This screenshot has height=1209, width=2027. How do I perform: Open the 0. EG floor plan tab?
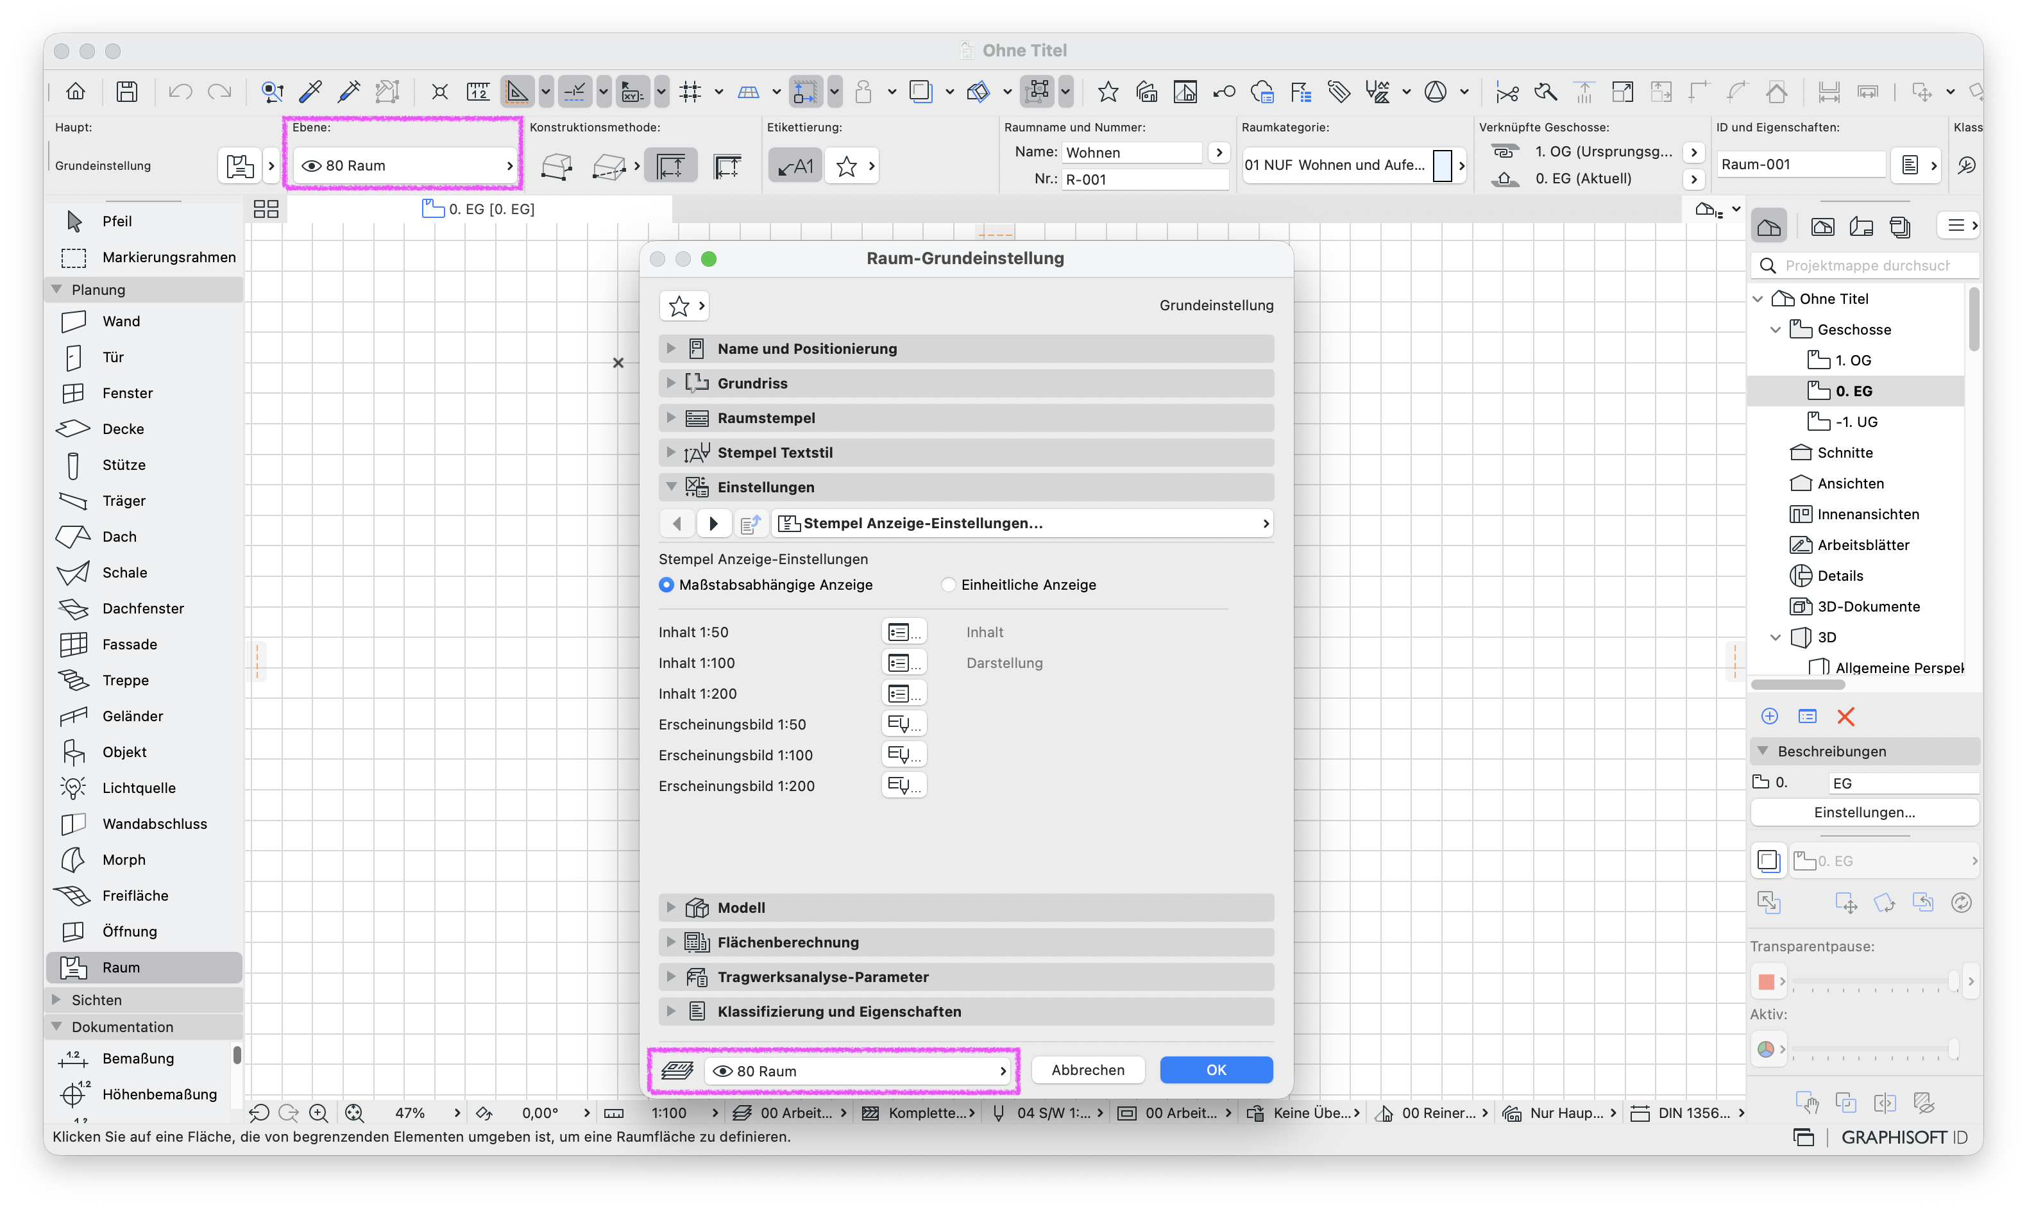point(479,208)
